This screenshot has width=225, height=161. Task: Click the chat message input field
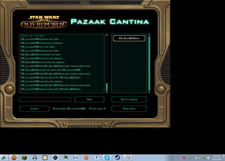[x=45, y=100]
